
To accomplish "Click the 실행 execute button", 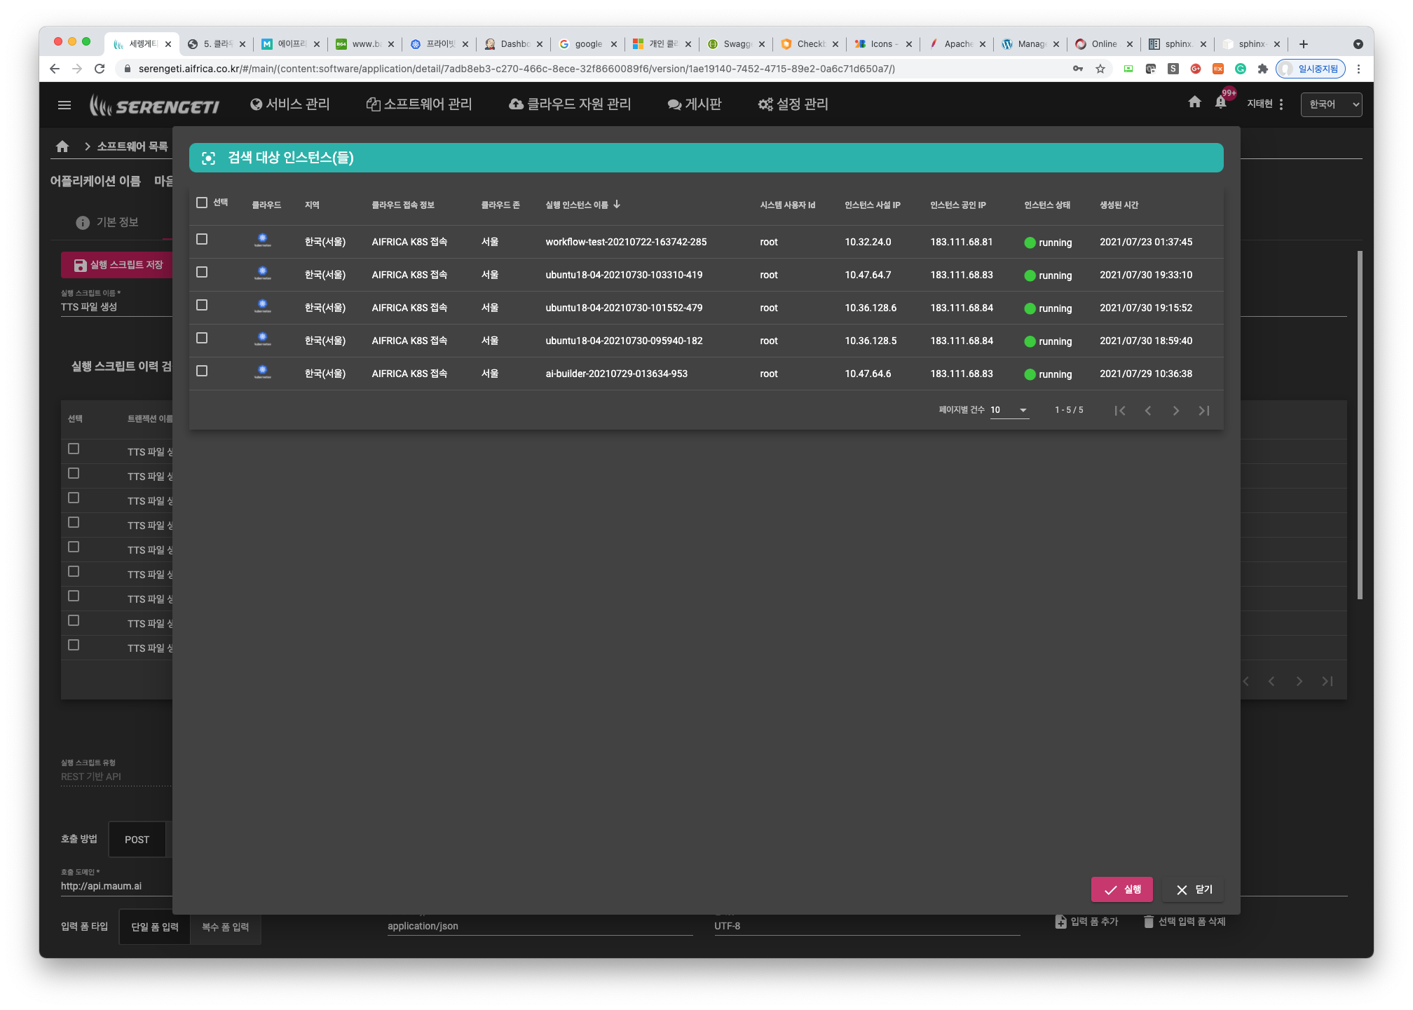I will 1121,890.
